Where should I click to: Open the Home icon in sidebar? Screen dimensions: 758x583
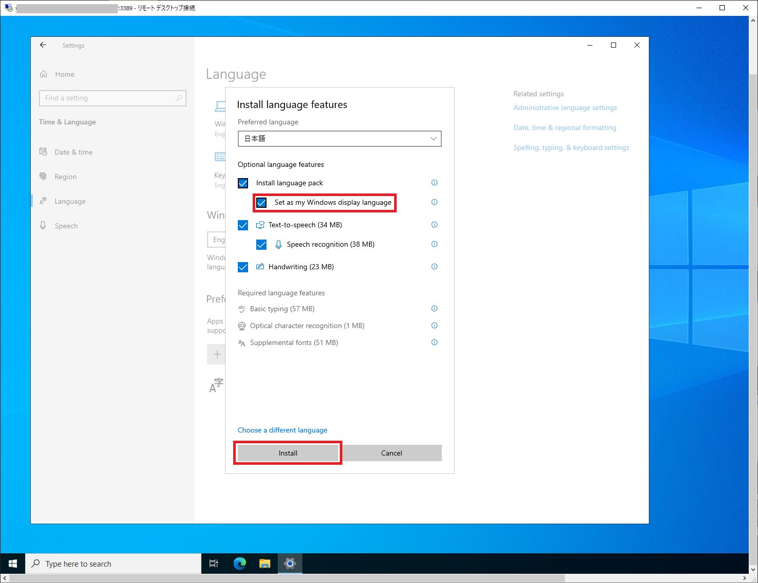point(44,74)
